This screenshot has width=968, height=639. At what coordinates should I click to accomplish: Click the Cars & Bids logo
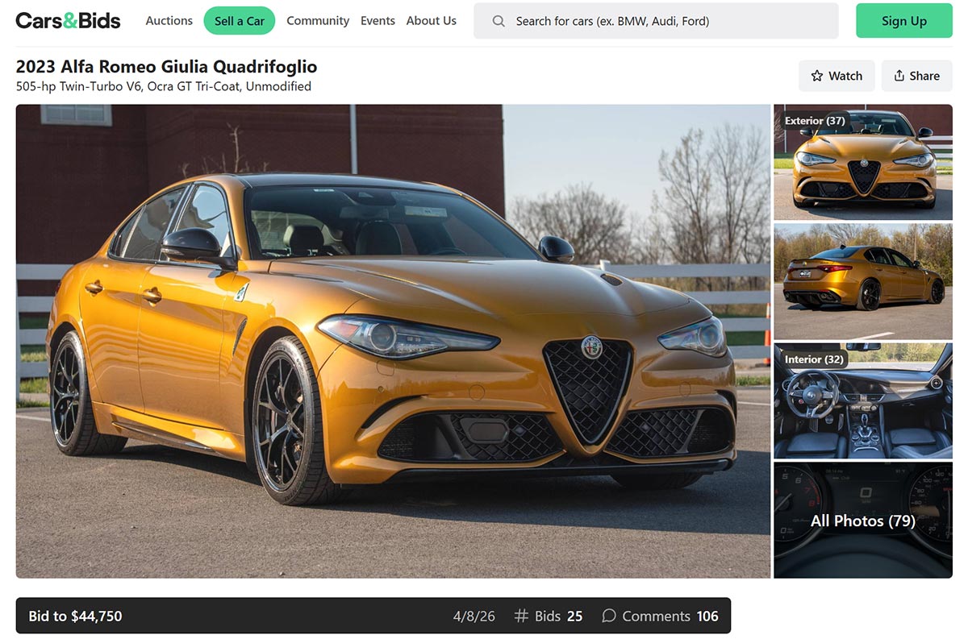pos(68,21)
